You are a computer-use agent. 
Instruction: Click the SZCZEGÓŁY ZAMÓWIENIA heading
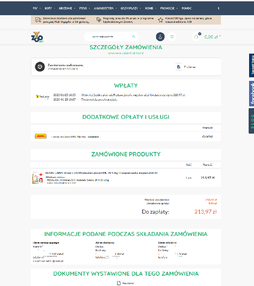(x=126, y=47)
